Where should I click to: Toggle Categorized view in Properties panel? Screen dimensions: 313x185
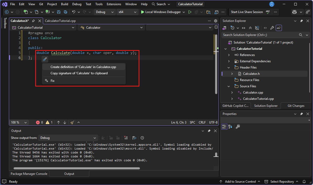pos(224,126)
